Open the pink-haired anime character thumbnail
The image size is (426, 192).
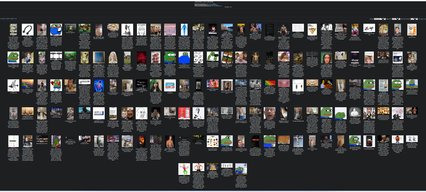pos(369,113)
